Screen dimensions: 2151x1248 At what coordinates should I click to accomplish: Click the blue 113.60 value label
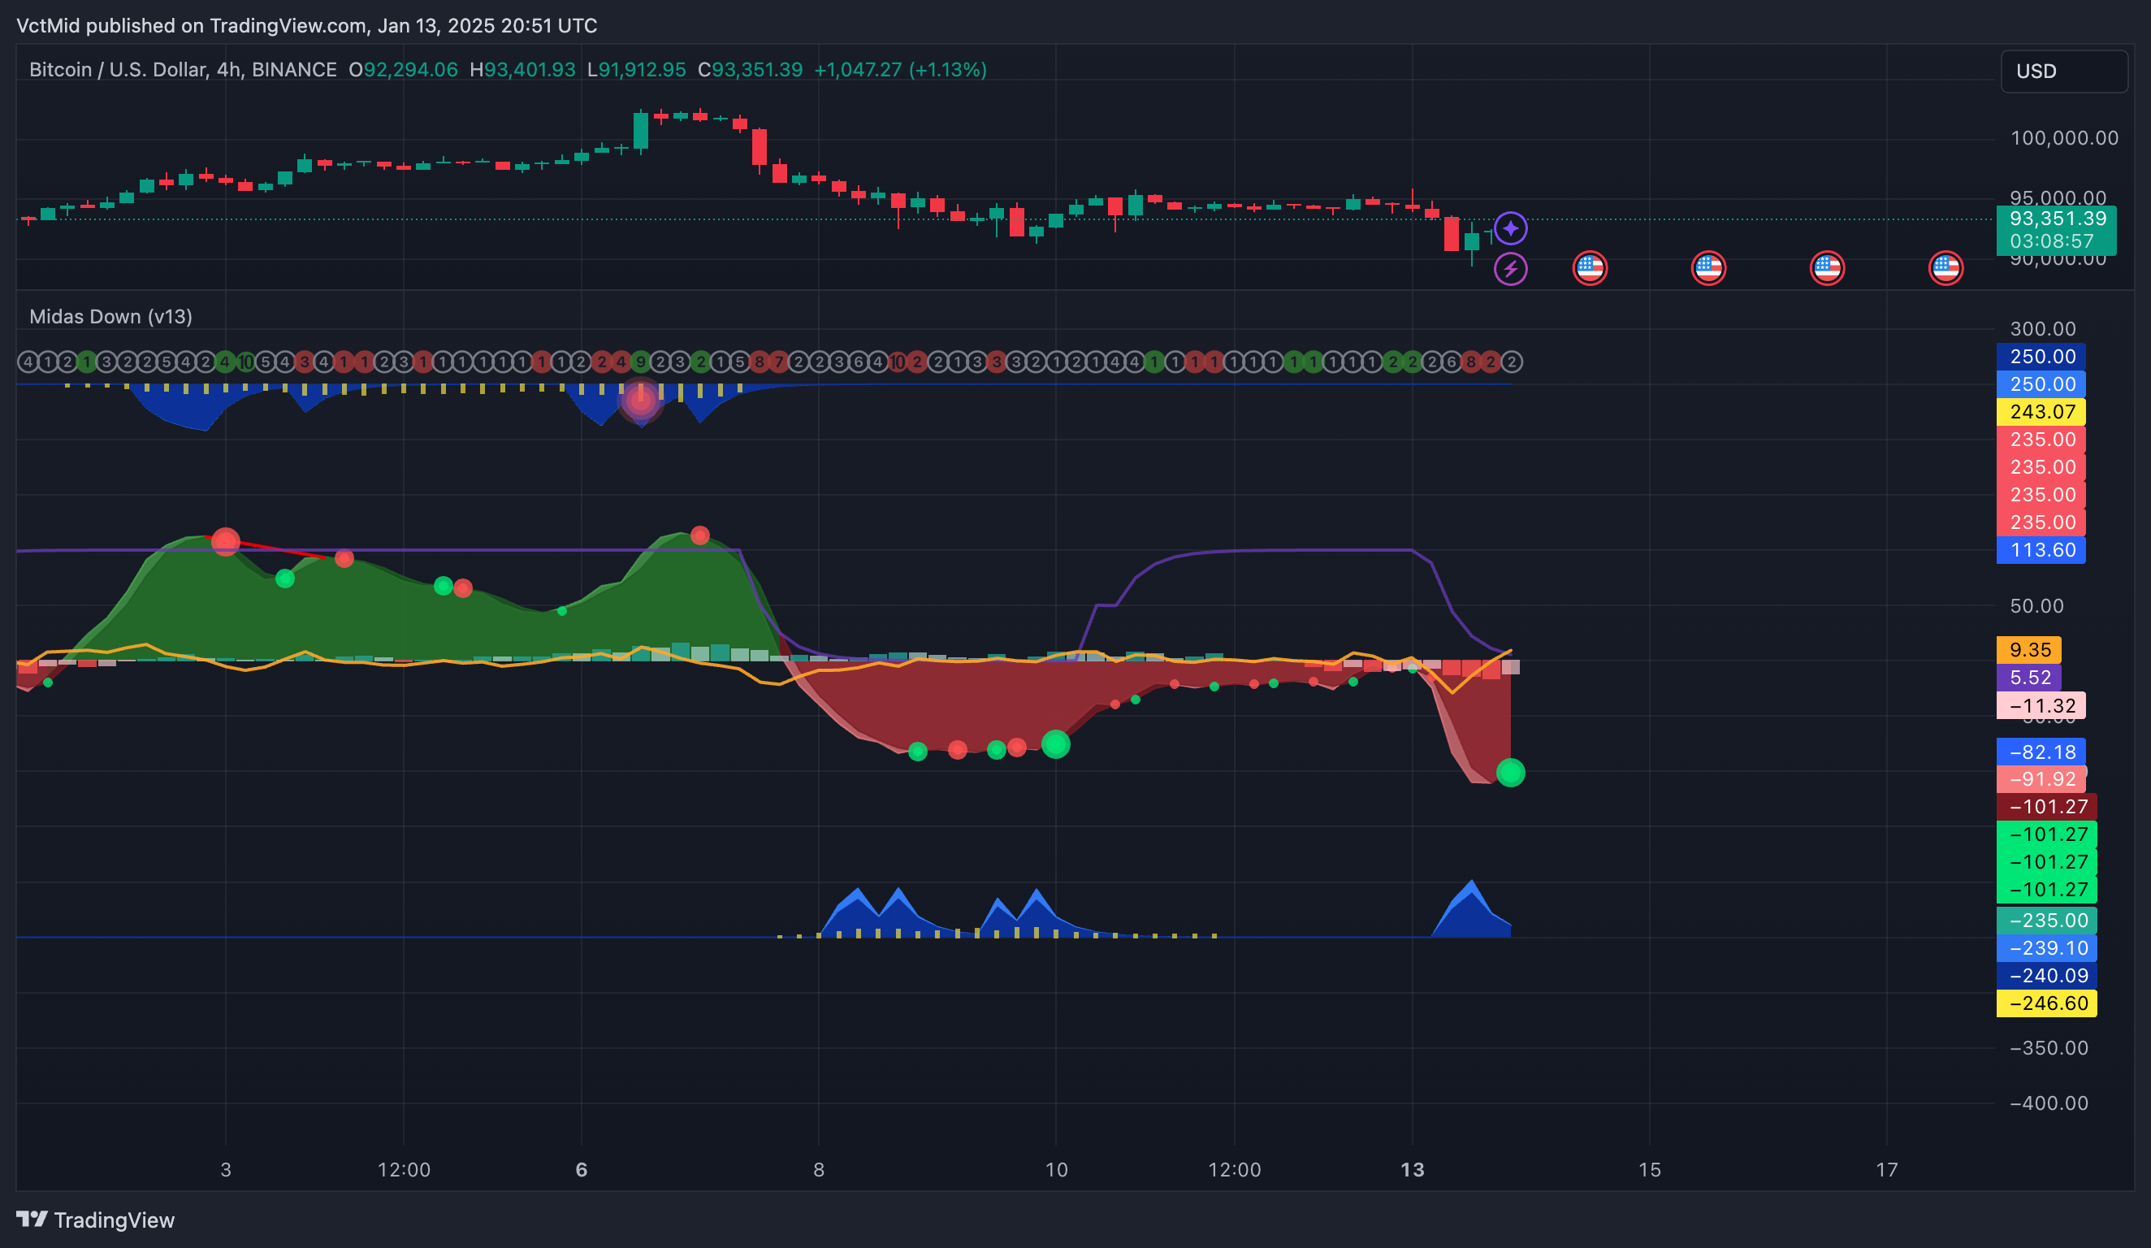pyautogui.click(x=2041, y=551)
